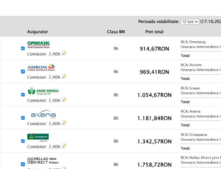Toggle the Hellas Direct offer checkbox

click(x=23, y=164)
